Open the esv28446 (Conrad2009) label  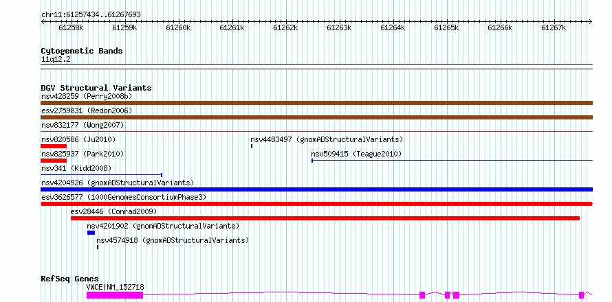coord(113,211)
